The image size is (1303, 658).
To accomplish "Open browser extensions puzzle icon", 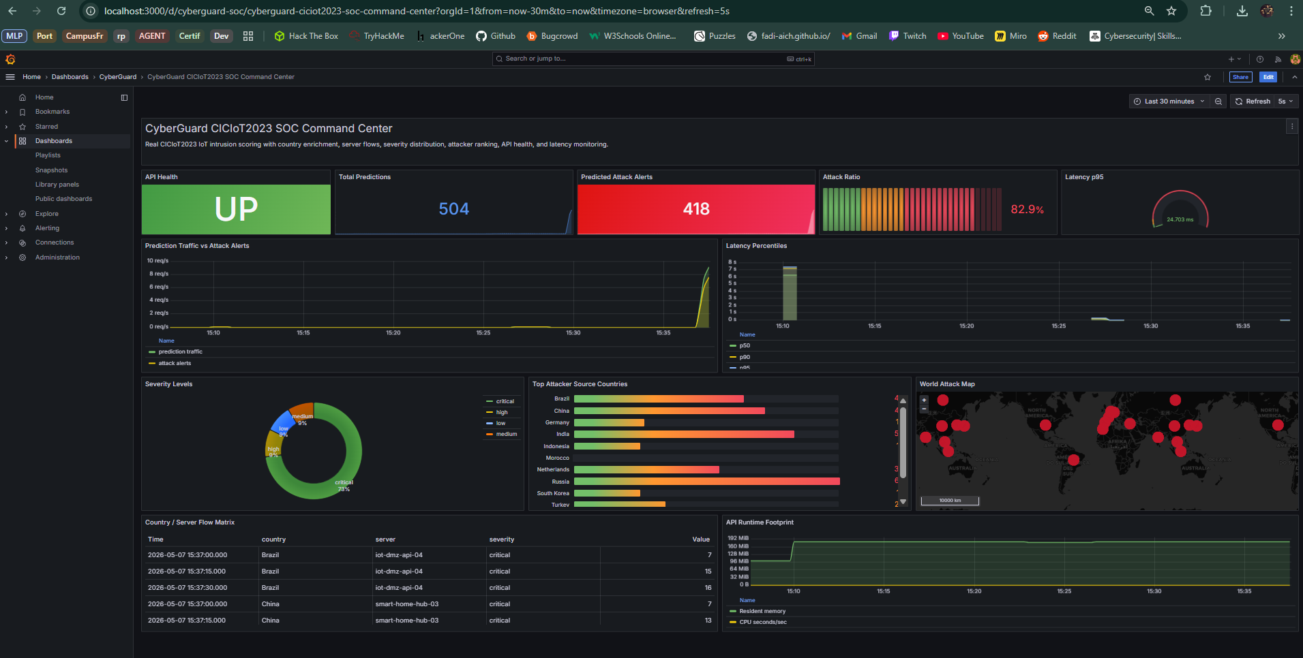I will coord(1205,11).
